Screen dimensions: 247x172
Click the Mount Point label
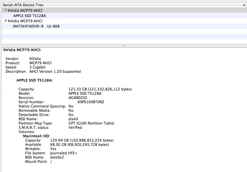coord(36,162)
